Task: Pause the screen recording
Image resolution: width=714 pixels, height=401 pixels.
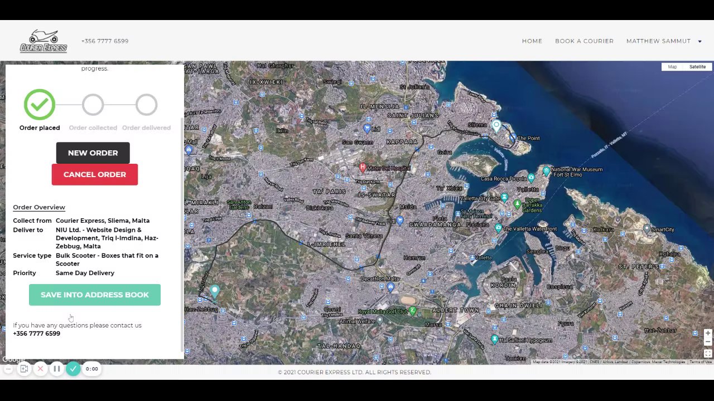Action: 56,369
